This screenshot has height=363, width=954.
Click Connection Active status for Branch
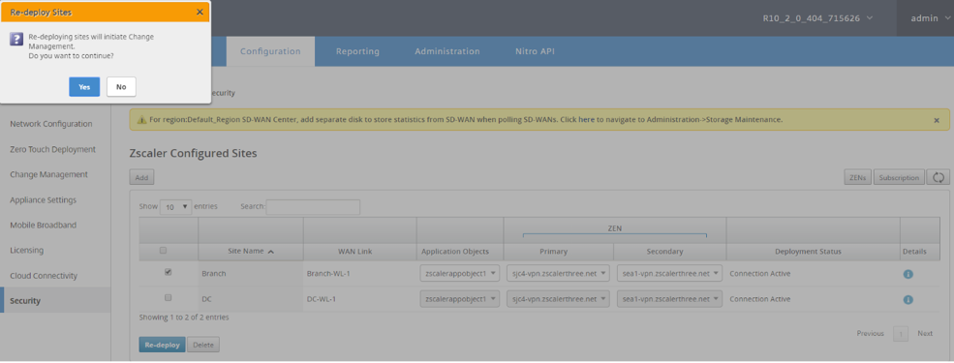pos(760,274)
